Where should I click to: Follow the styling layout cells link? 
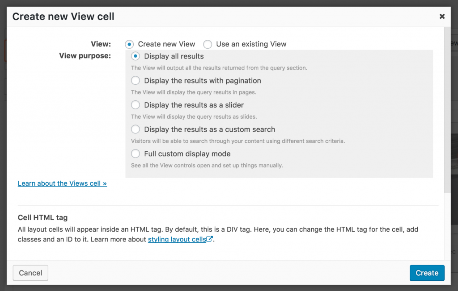(177, 239)
